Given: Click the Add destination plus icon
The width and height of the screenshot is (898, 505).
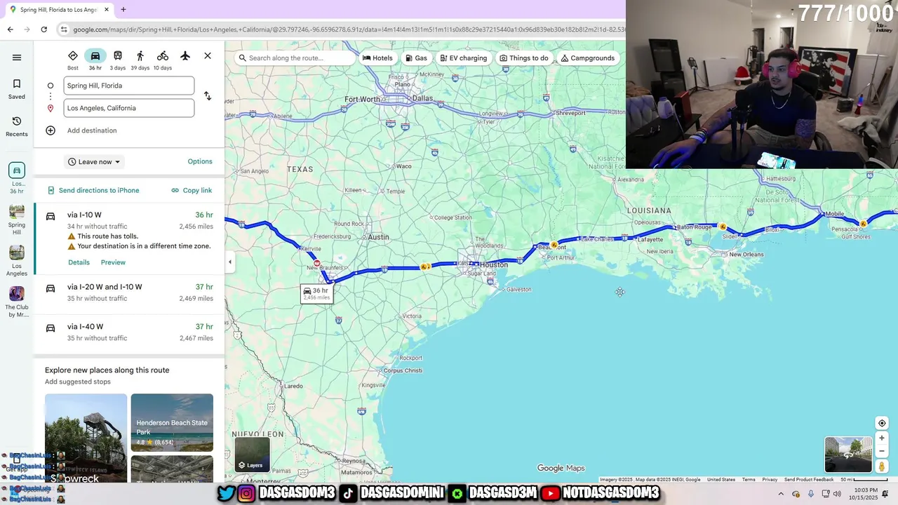Looking at the screenshot, I should coord(51,130).
